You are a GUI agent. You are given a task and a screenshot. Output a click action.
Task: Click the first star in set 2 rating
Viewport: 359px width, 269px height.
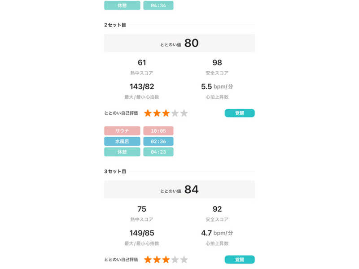pos(148,113)
